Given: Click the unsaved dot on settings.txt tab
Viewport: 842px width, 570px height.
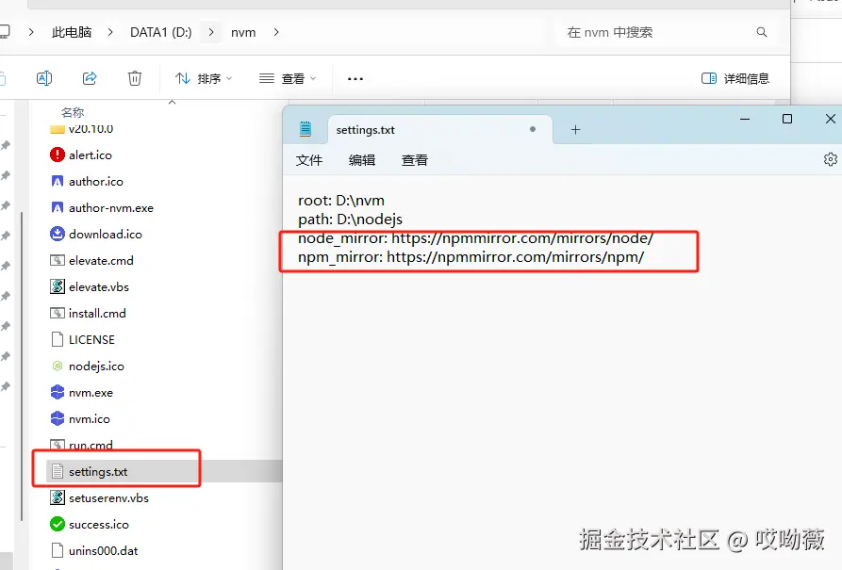Looking at the screenshot, I should click(533, 129).
